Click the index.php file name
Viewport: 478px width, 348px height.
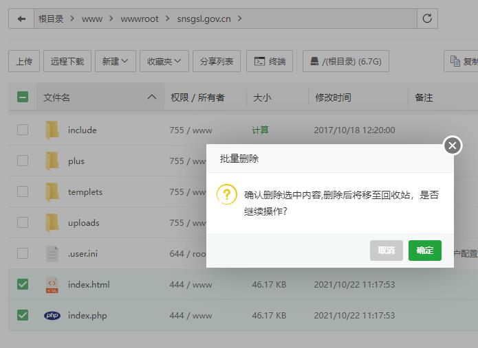point(87,316)
